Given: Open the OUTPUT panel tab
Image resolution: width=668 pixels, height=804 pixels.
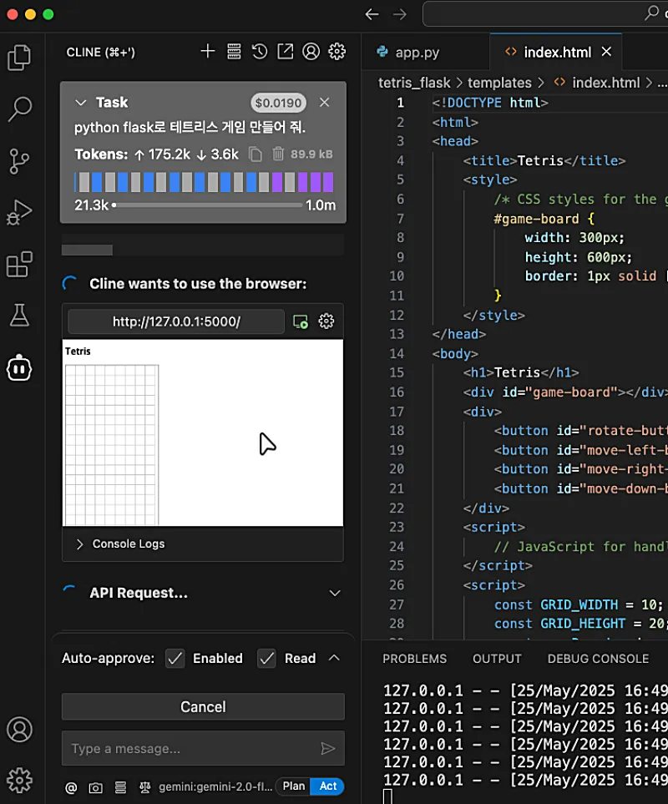Looking at the screenshot, I should [497, 659].
